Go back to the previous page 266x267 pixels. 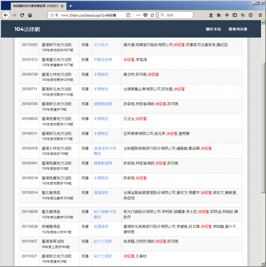[6, 15]
